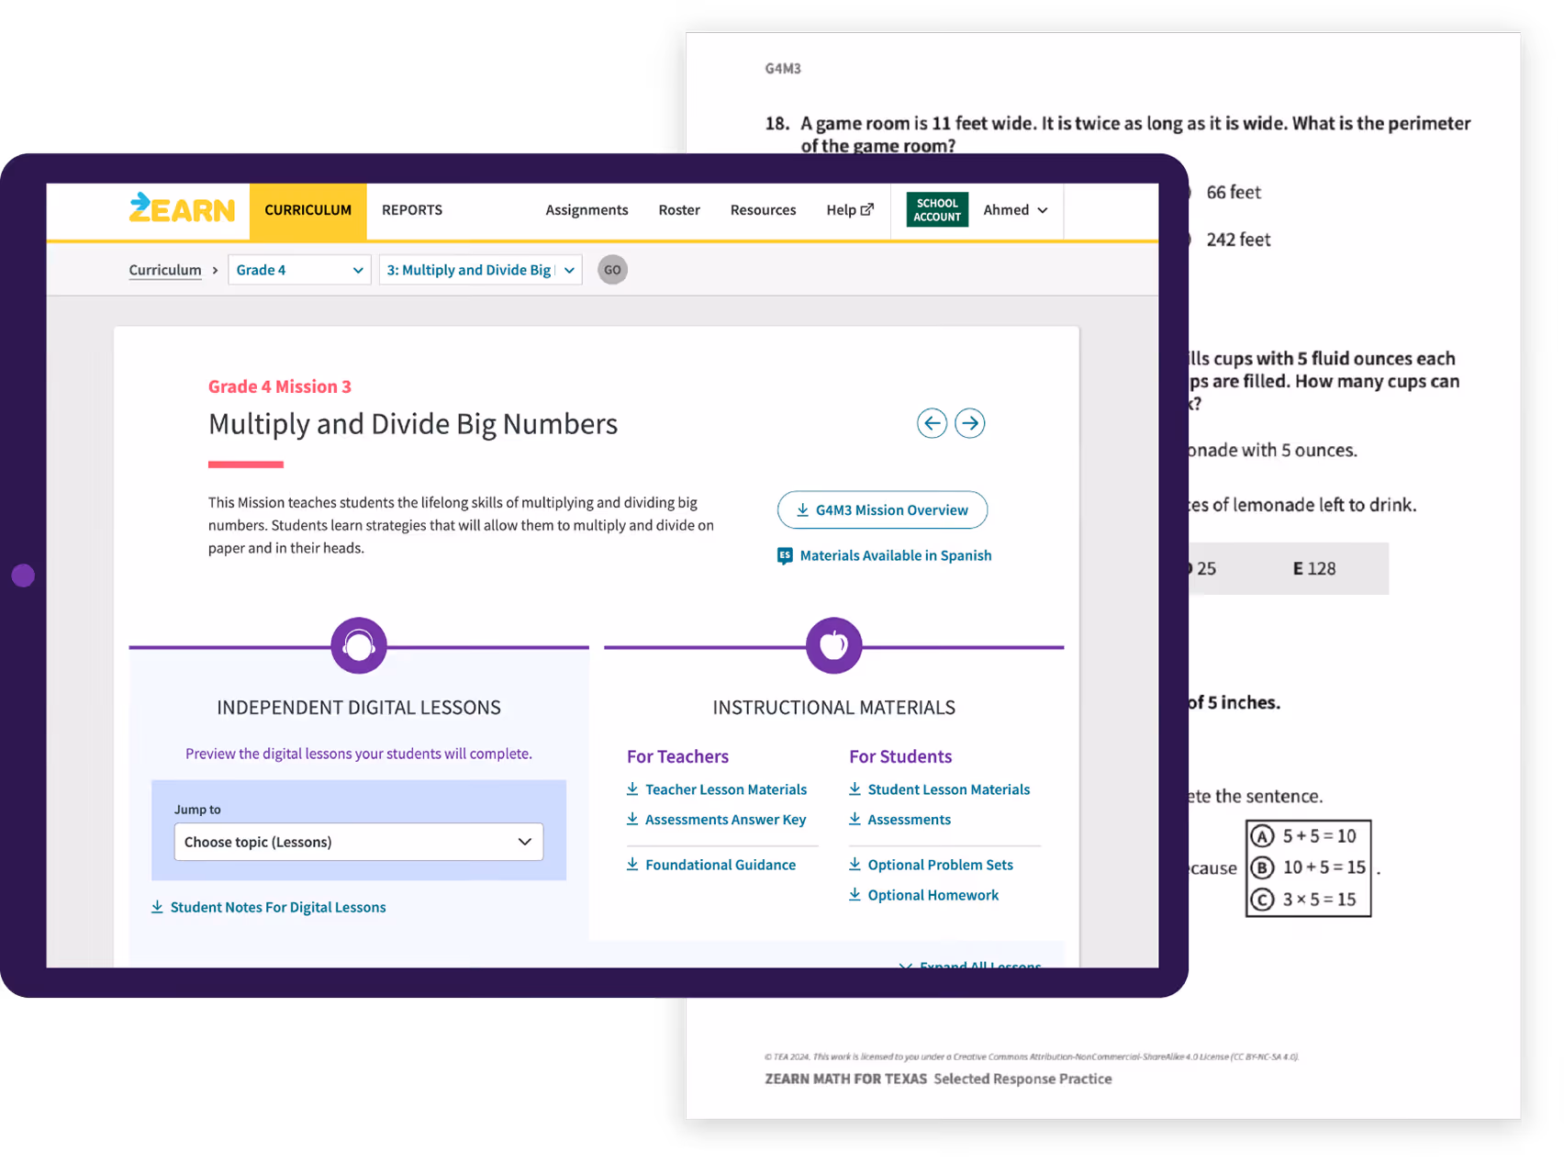Screen dimensions: 1564x1163
Task: Download student Assessments
Action: (x=899, y=820)
